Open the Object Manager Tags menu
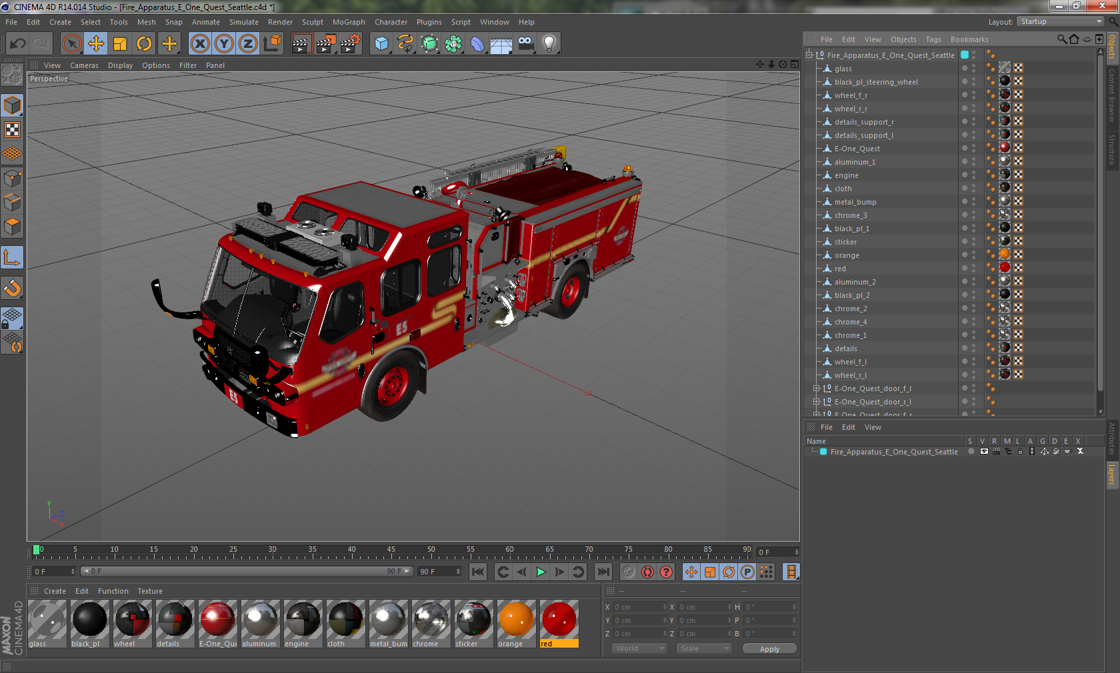Screen dimensions: 1120x673 pos(933,39)
